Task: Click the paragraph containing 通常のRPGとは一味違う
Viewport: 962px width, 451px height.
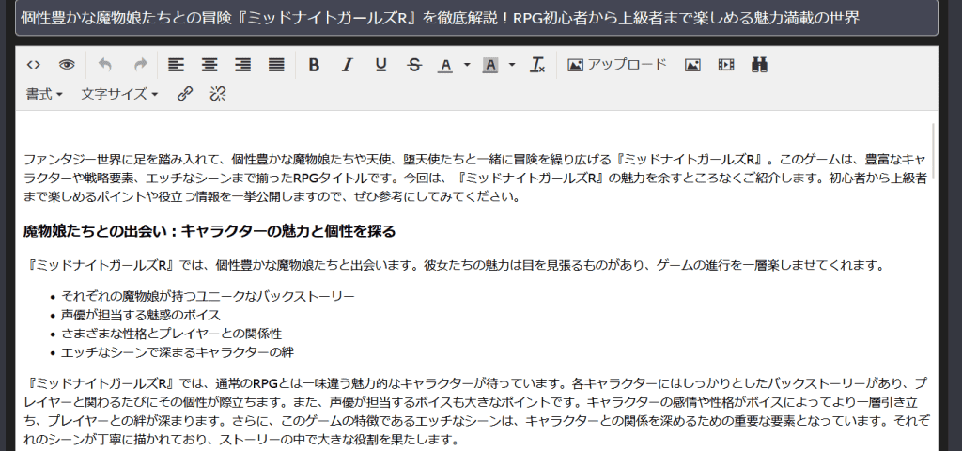Action: 476,412
